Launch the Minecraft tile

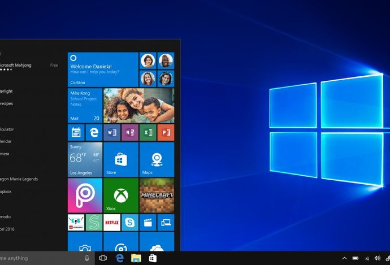(157, 195)
